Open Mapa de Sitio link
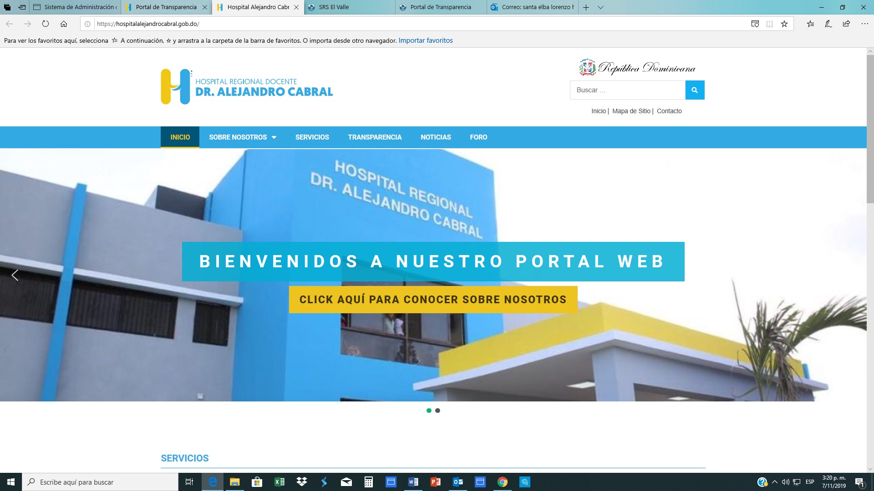This screenshot has height=491, width=874. tap(631, 111)
